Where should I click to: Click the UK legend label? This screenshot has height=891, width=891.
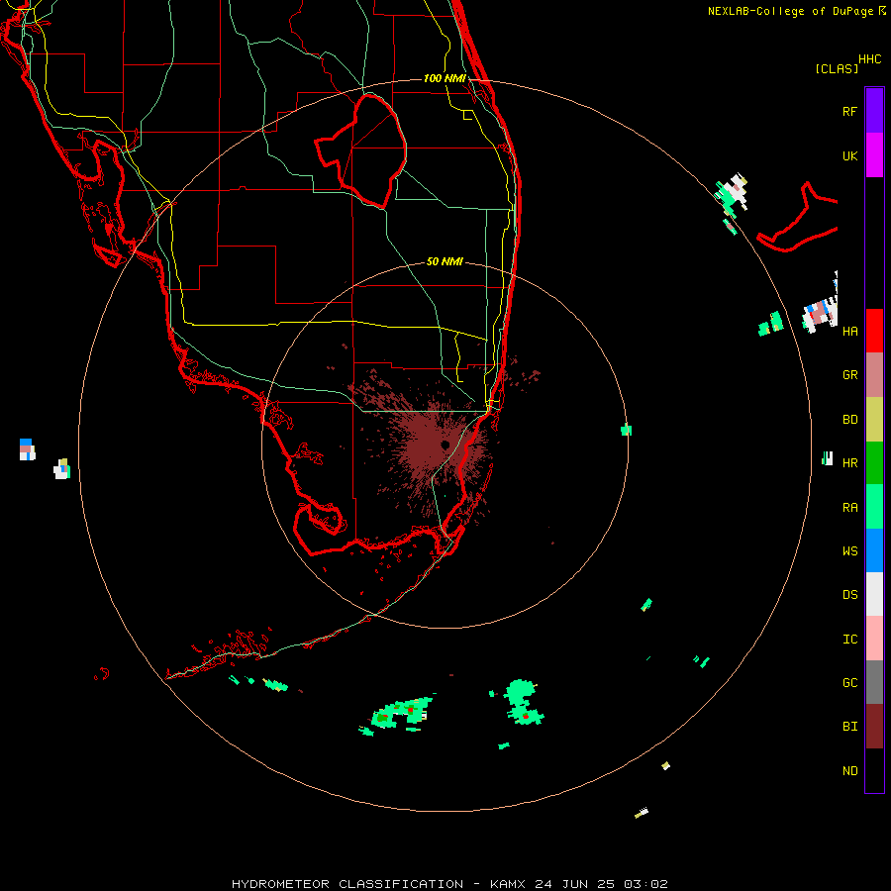coord(849,156)
